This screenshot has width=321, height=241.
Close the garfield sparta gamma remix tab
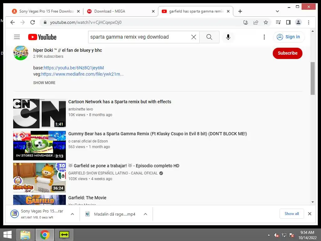pos(228,12)
